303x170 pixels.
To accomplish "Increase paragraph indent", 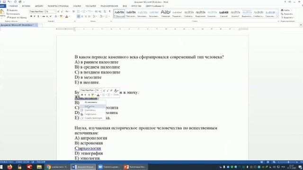I will tap(100, 11).
